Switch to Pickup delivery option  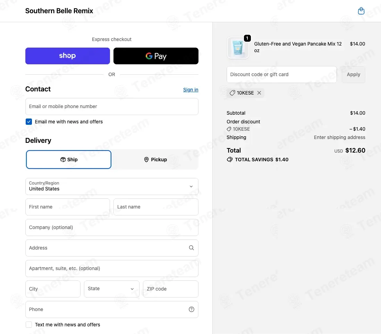(155, 160)
